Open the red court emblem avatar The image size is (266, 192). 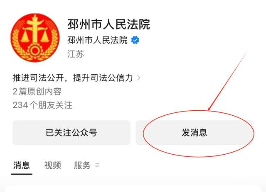[35, 38]
